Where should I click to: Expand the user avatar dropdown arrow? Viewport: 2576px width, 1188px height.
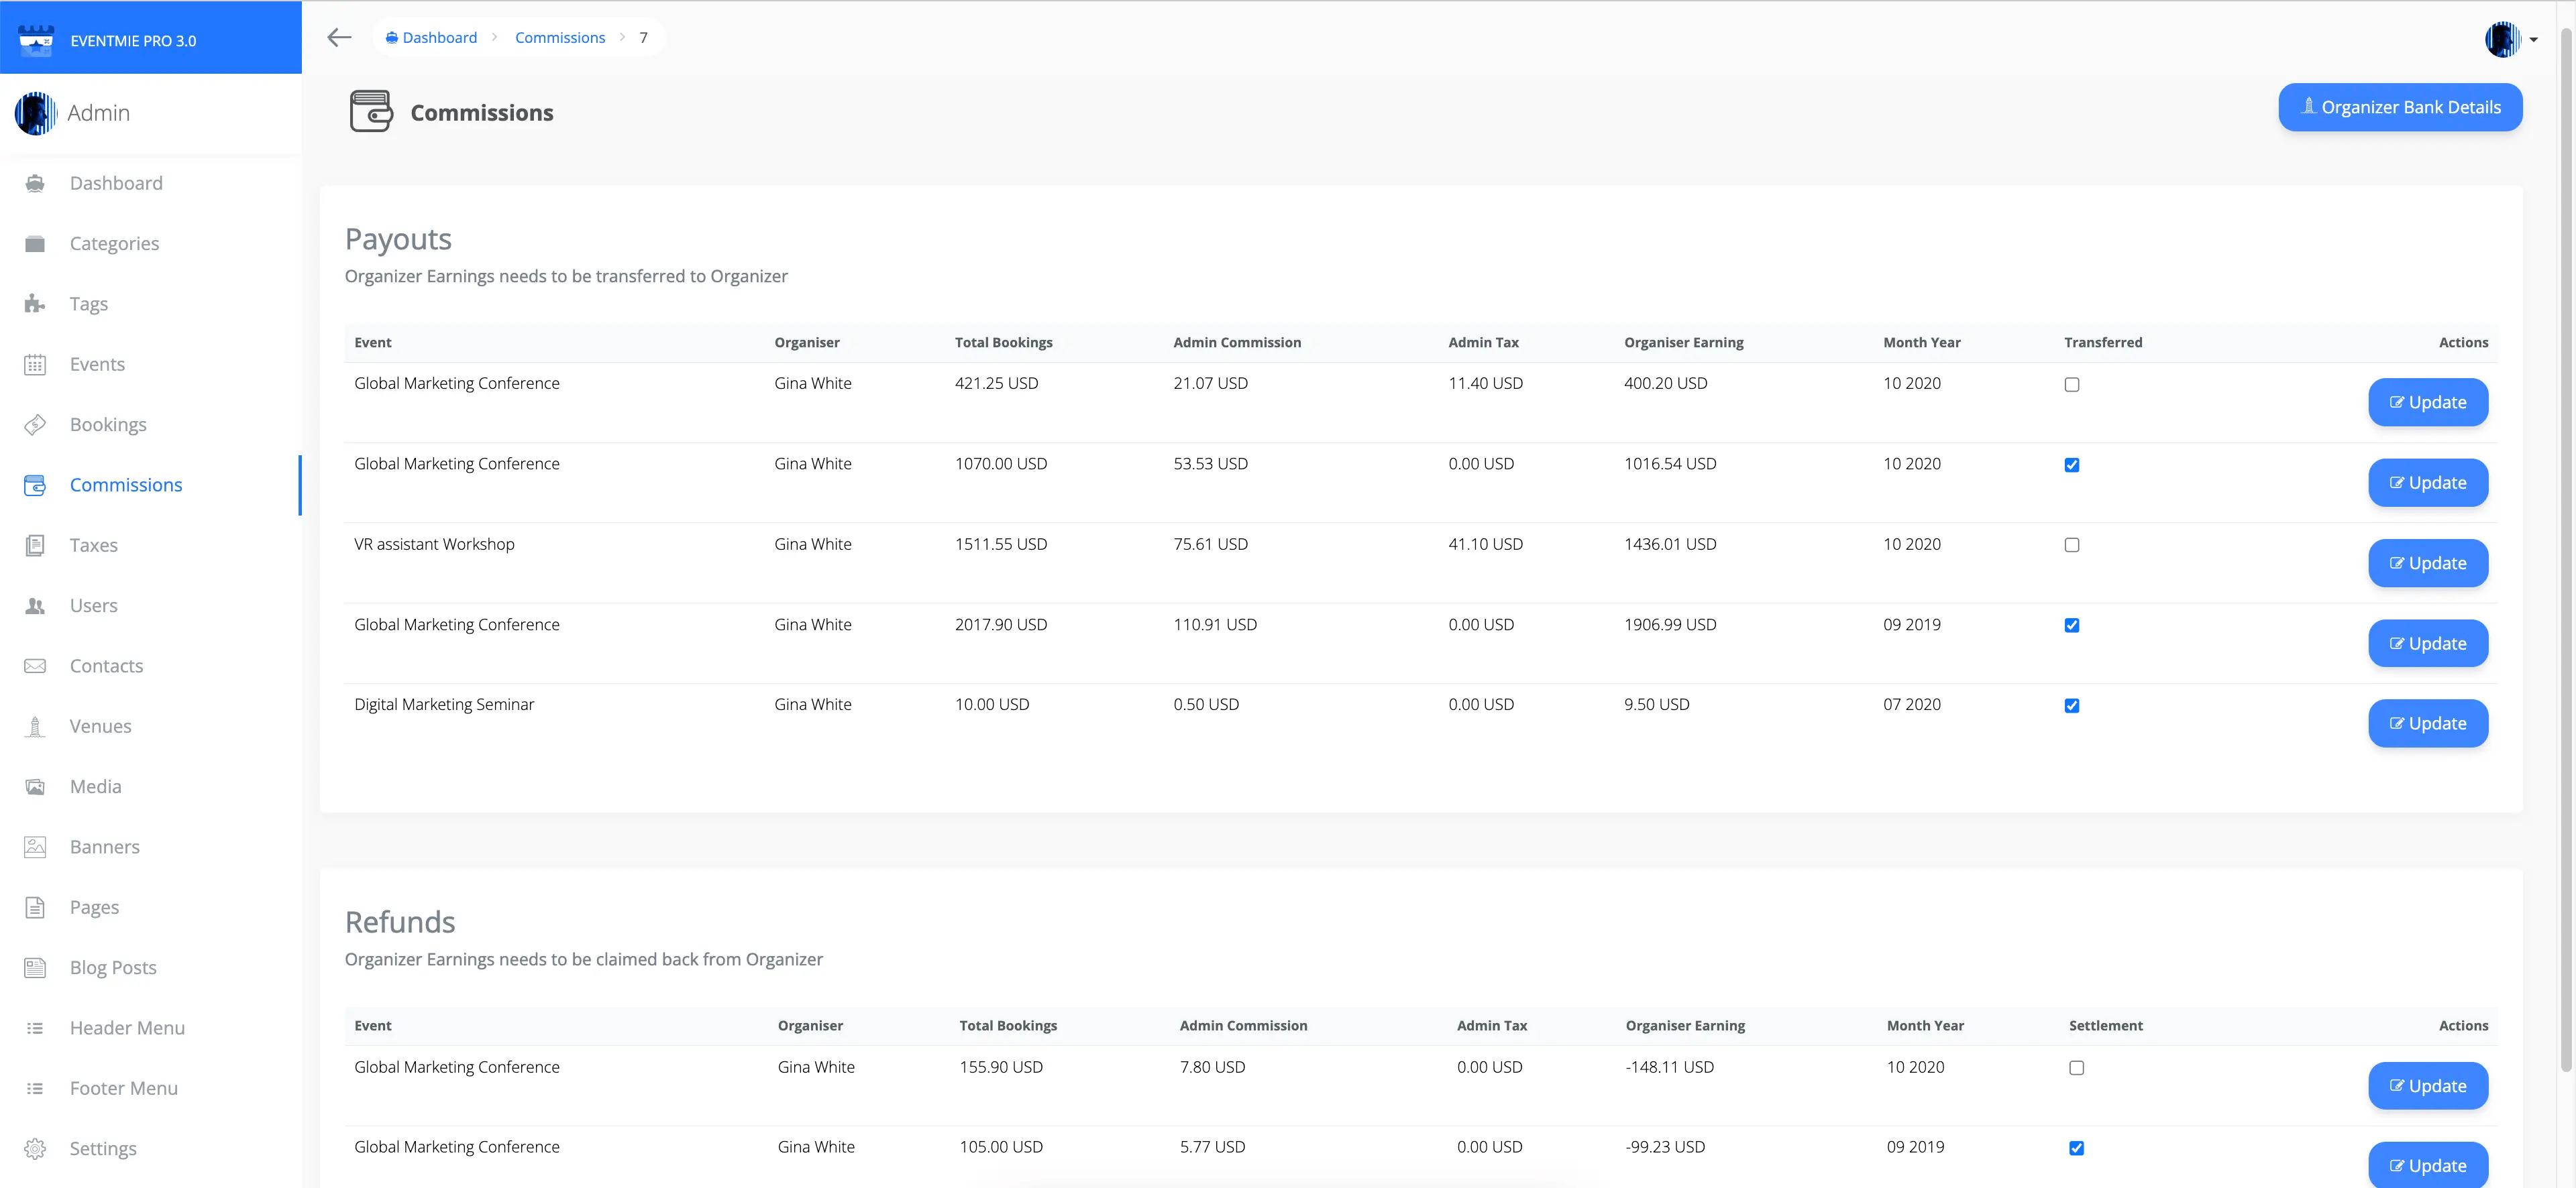click(x=2533, y=41)
